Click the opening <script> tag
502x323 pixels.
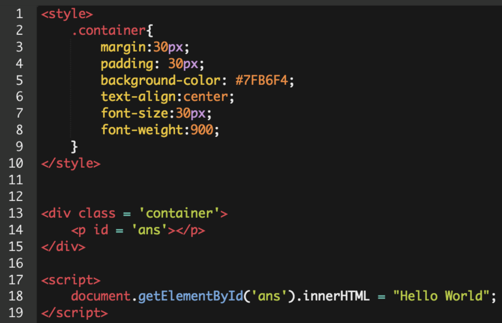click(x=71, y=280)
